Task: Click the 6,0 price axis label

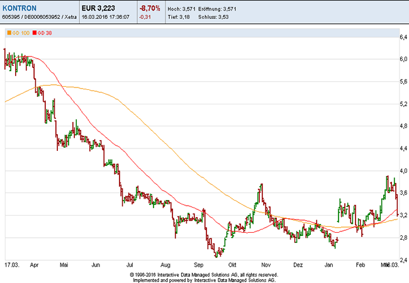Action: click(x=403, y=59)
